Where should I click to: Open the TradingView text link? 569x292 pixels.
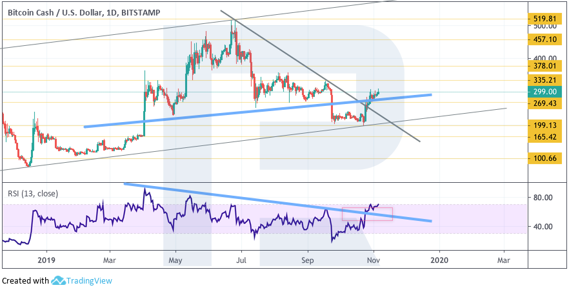[90, 281]
